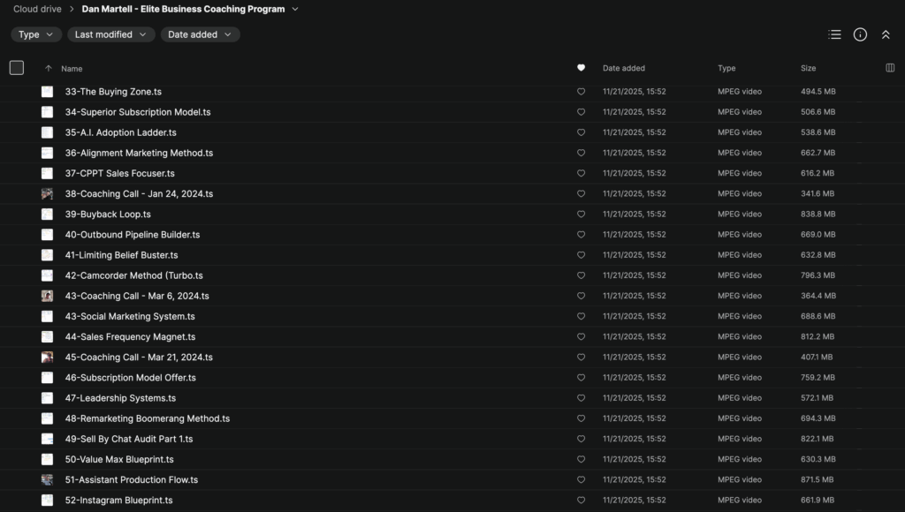This screenshot has height=512, width=905.
Task: Favorite 33-The Buying Zone.ts heart
Action: coord(581,92)
